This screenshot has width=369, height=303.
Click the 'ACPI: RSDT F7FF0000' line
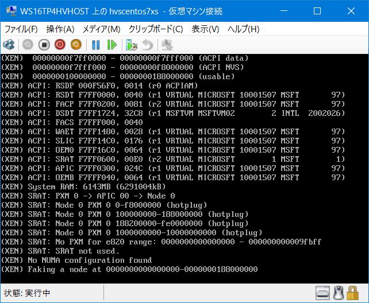[173, 95]
